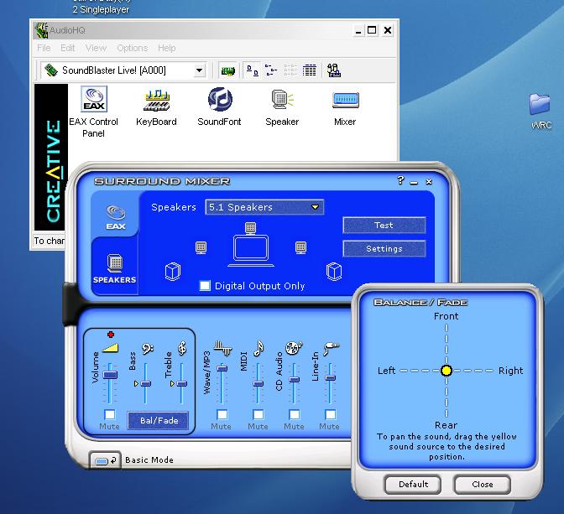Click the master Volume slider handle
The height and width of the screenshot is (514, 564).
click(110, 375)
